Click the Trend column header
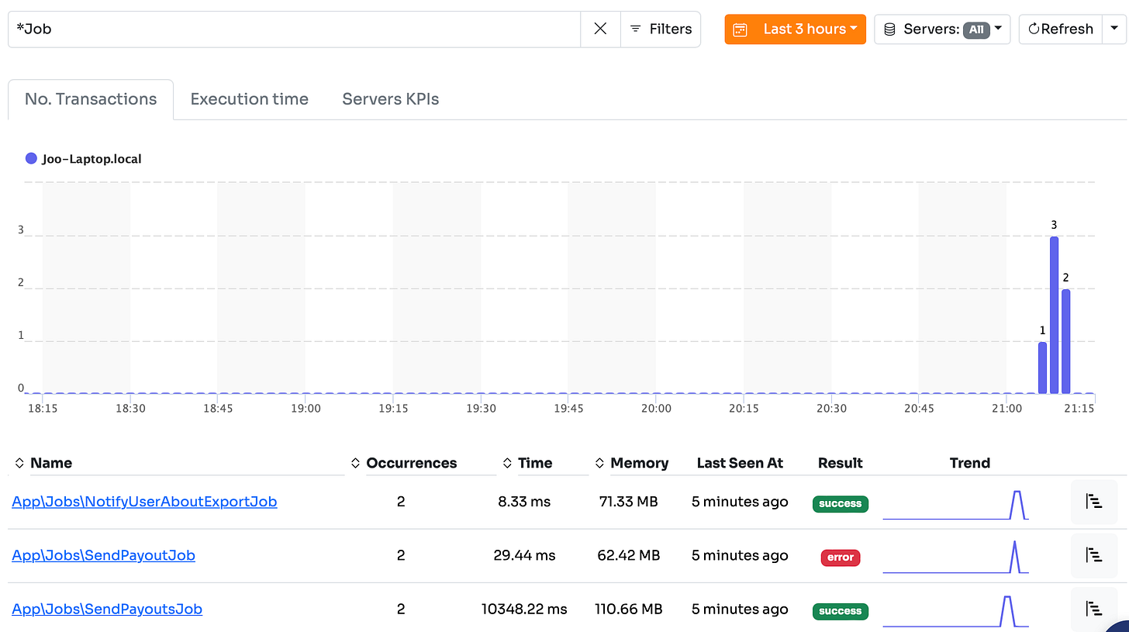This screenshot has height=632, width=1129. [x=970, y=463]
